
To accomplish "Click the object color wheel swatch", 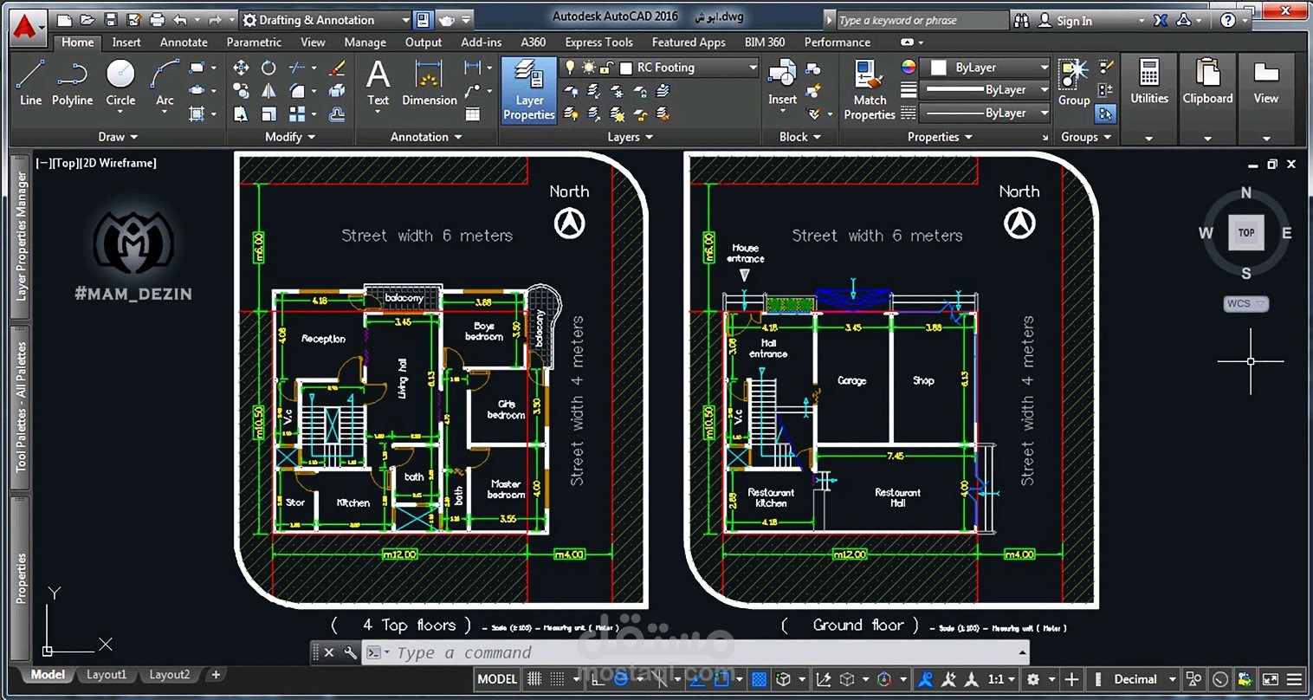I will [x=909, y=68].
